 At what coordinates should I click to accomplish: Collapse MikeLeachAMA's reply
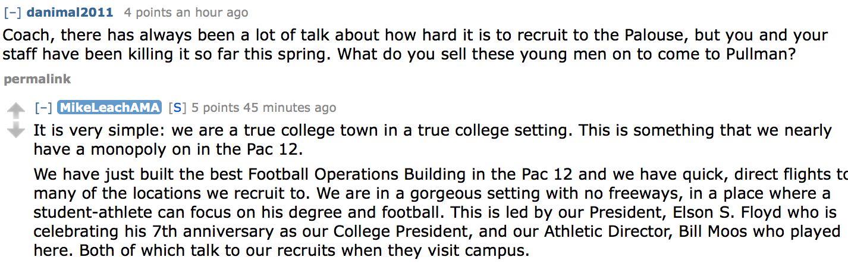43,108
